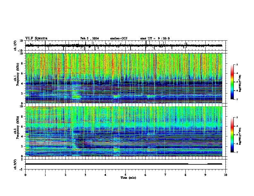Click the "6" kHz tick on the ch.2 frequency axis
This screenshot has width=254, height=196.
tap(22, 126)
